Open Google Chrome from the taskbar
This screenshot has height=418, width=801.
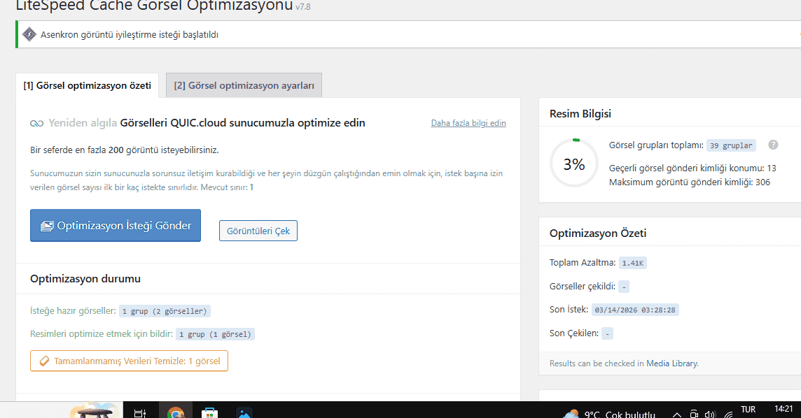[x=175, y=412]
